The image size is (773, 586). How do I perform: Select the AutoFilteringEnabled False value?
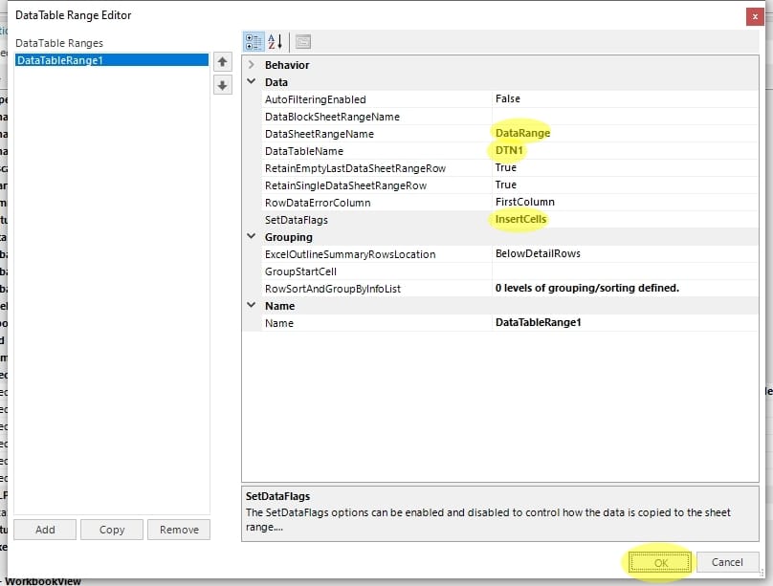click(x=508, y=99)
